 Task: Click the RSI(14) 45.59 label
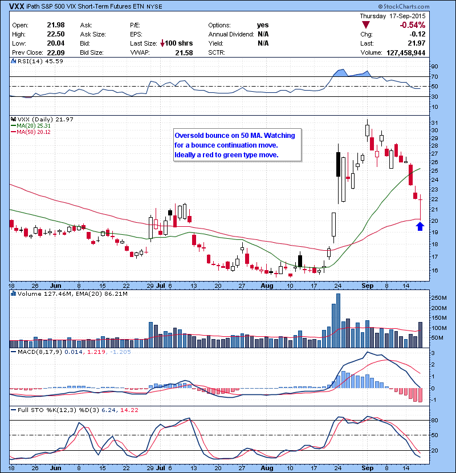(x=40, y=61)
